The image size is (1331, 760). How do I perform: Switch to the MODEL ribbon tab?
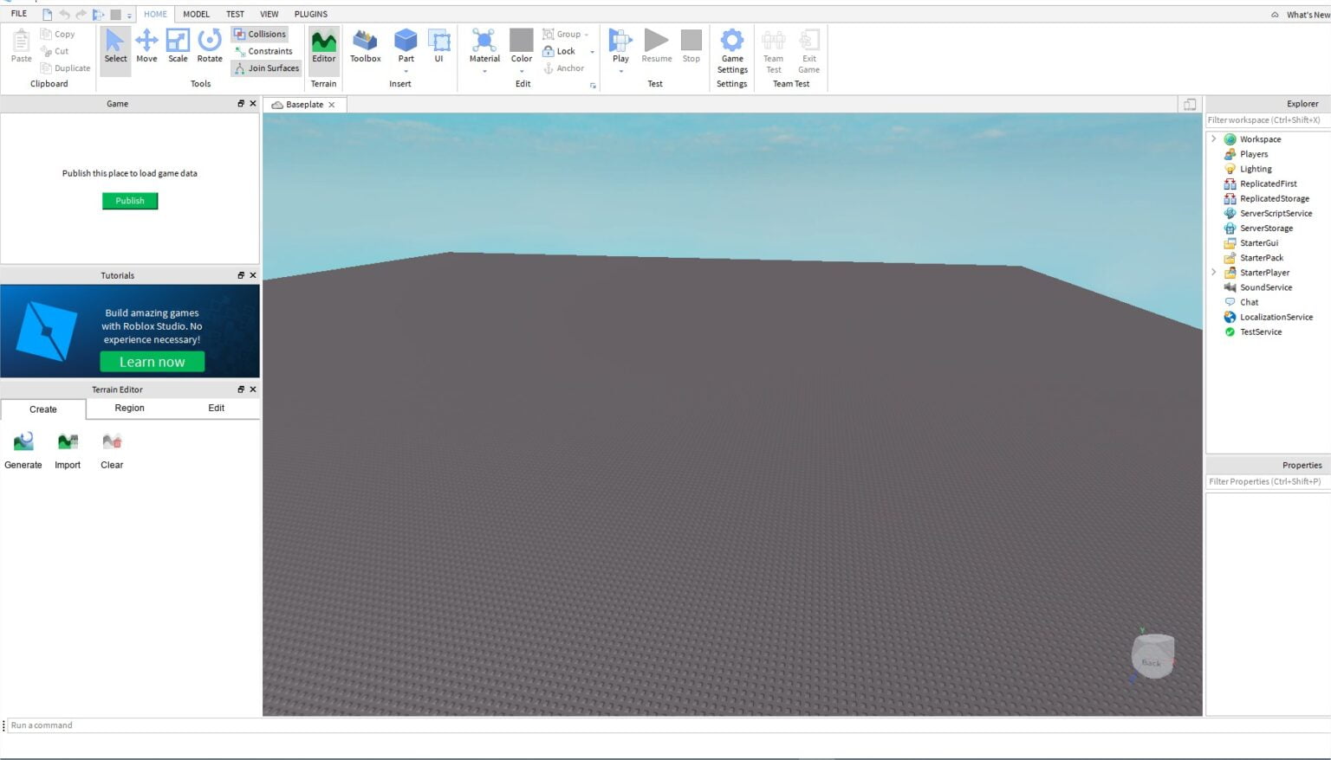tap(197, 14)
